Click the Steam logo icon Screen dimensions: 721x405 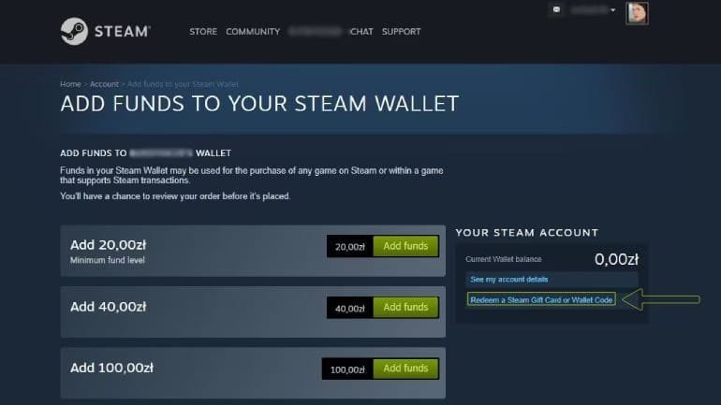74,31
